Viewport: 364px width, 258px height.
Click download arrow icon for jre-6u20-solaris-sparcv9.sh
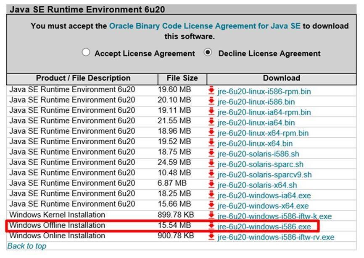[211, 174]
